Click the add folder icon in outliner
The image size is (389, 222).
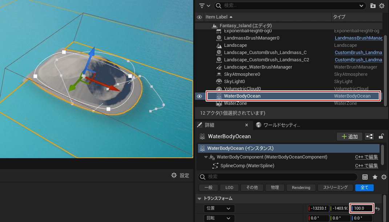tap(373, 6)
